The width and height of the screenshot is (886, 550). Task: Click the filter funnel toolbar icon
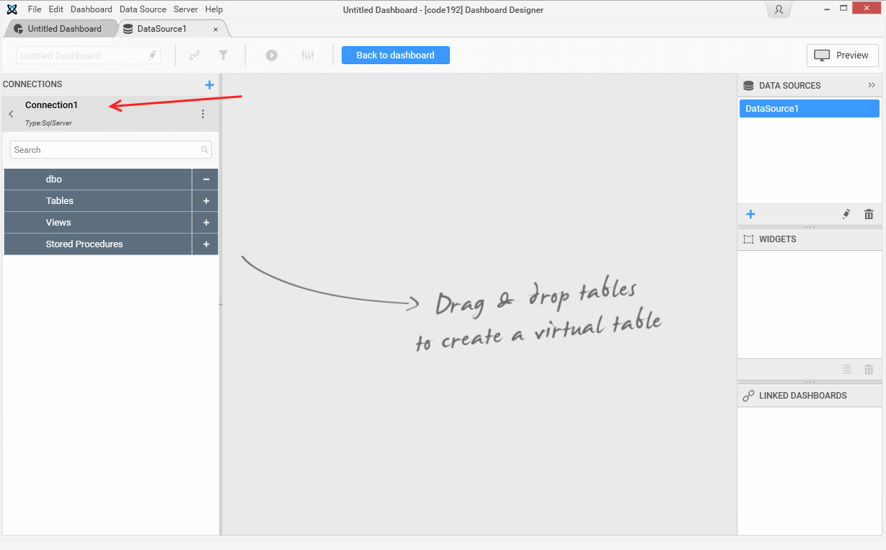(223, 56)
